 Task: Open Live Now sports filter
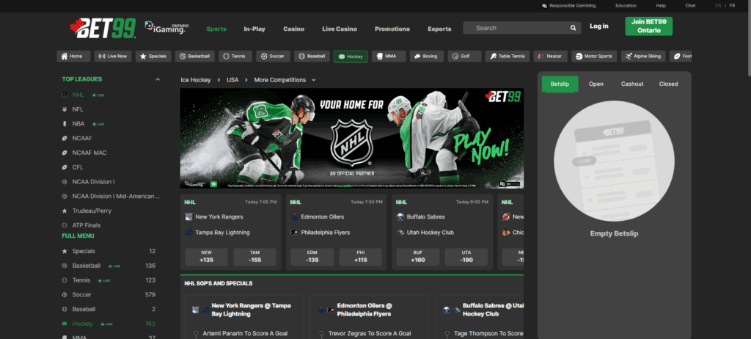(113, 56)
